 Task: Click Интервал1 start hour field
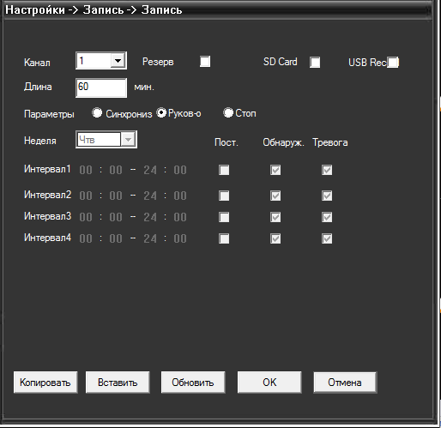(86, 170)
